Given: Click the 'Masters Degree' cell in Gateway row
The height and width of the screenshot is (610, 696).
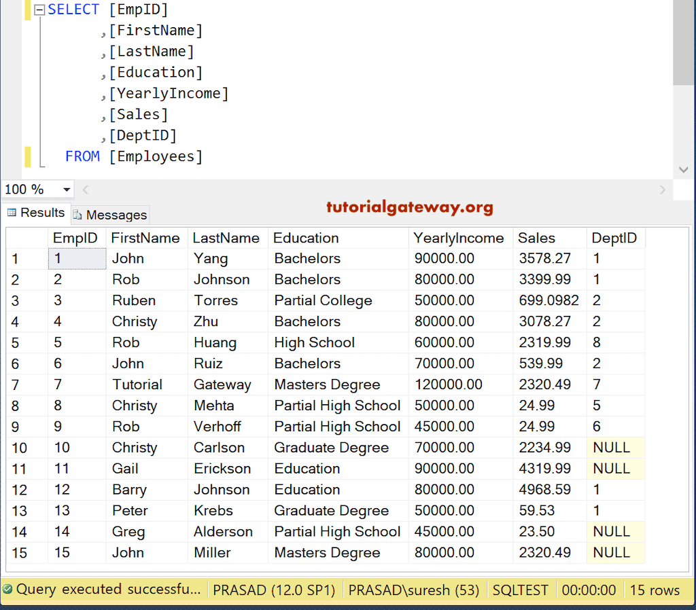Looking at the screenshot, I should (x=338, y=384).
